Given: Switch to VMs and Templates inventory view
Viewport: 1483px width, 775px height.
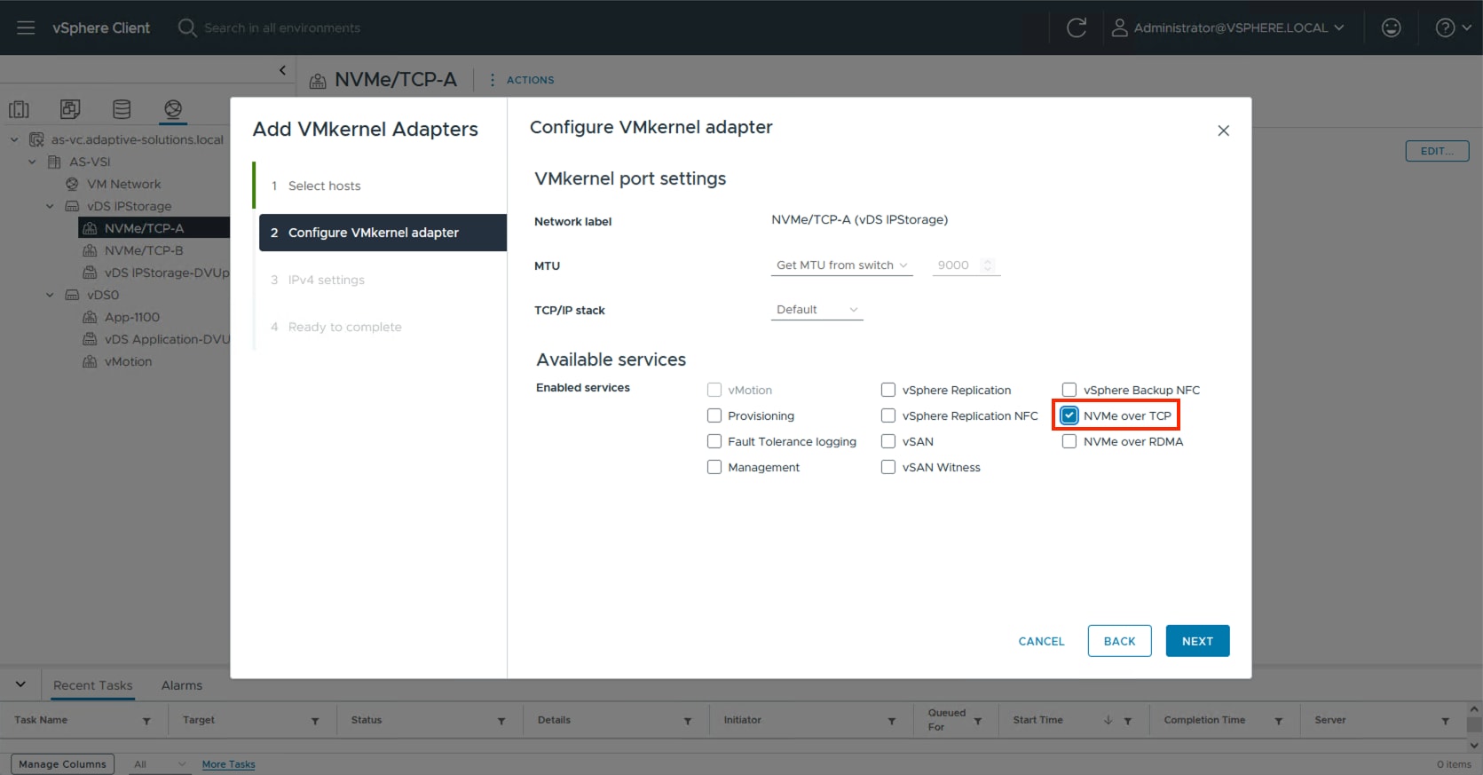Looking at the screenshot, I should tap(70, 109).
